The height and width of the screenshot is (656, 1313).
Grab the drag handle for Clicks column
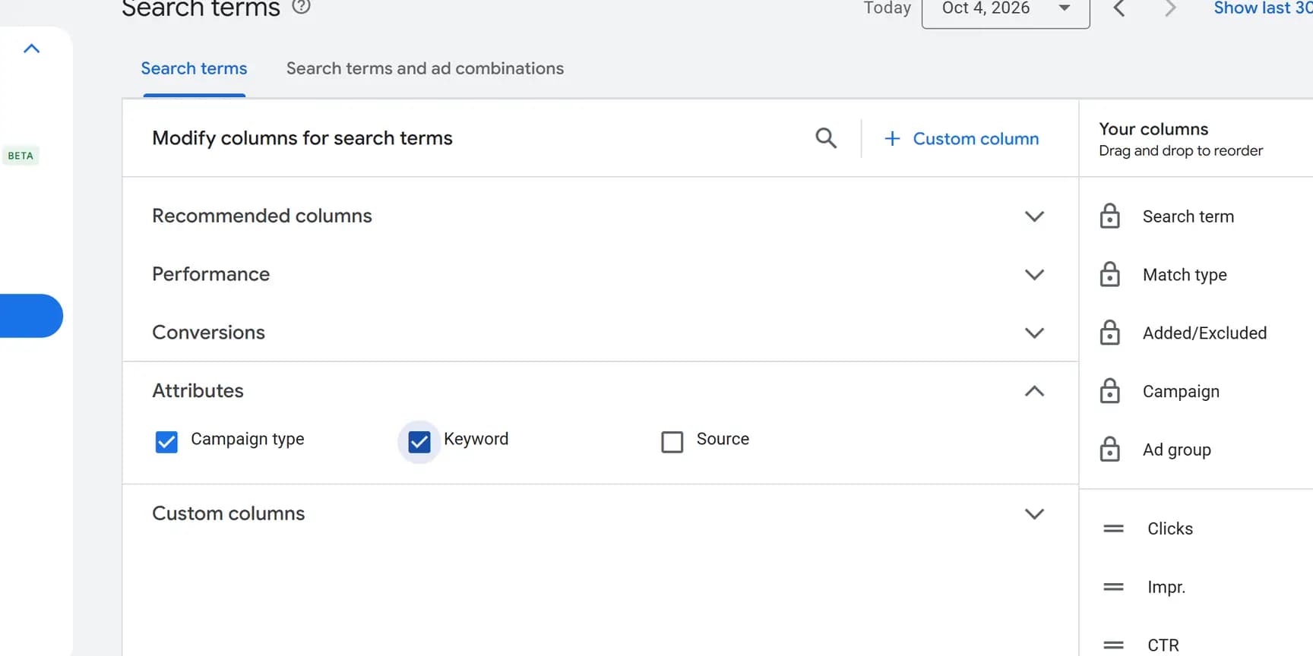click(x=1113, y=528)
